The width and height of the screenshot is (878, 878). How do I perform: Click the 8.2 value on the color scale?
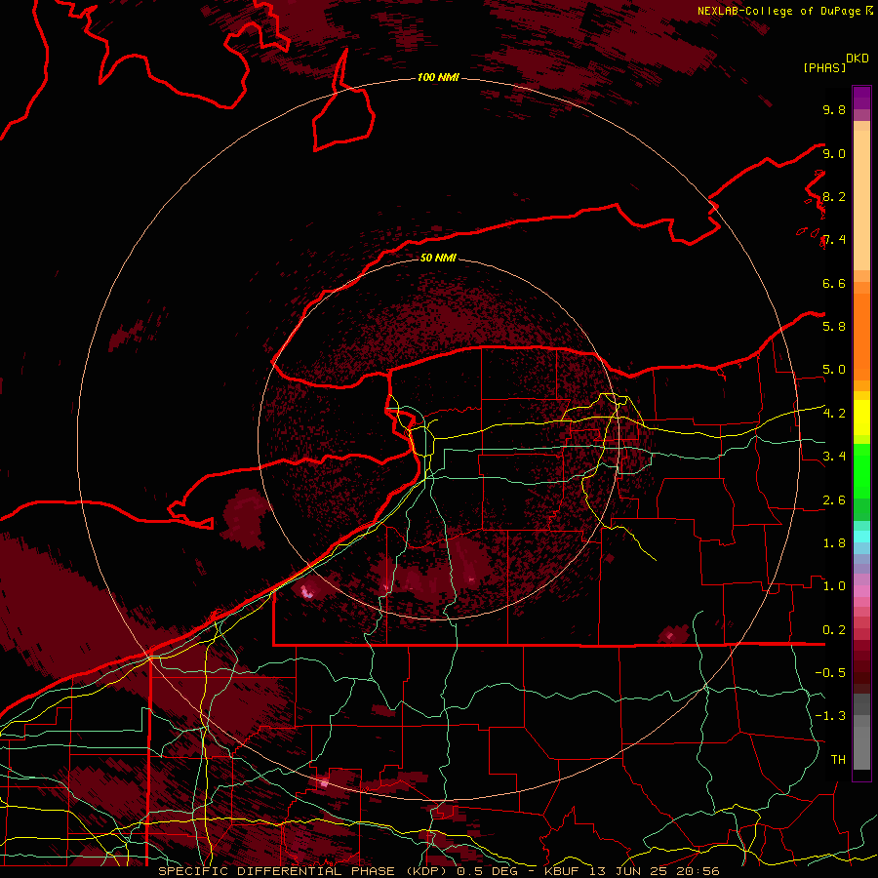pos(834,196)
